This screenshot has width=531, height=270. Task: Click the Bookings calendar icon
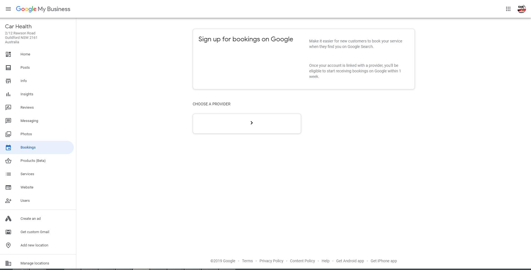8,147
